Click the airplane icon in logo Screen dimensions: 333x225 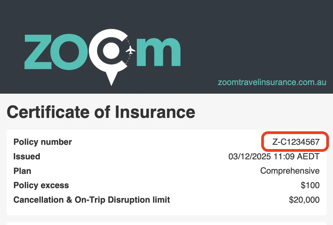(131, 50)
